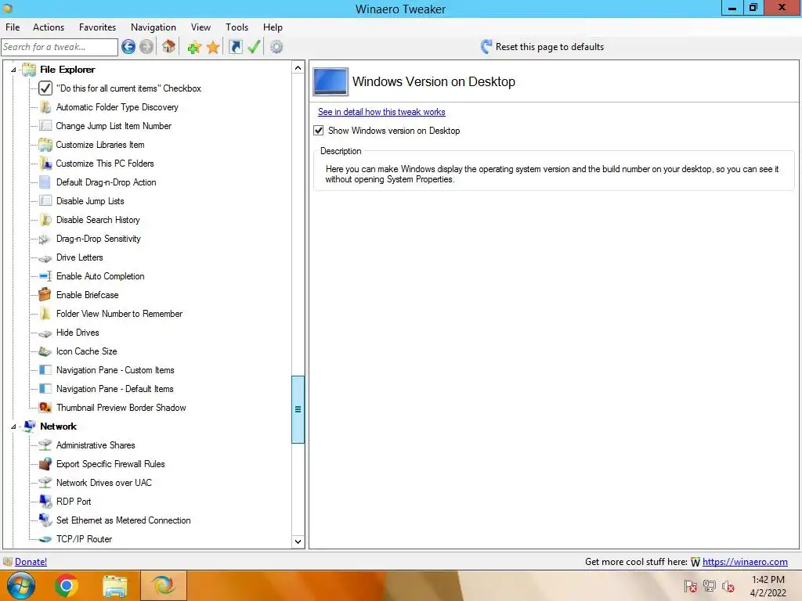Select "Do this for all current items" Checkbox item
This screenshot has width=802, height=601.
pos(128,88)
